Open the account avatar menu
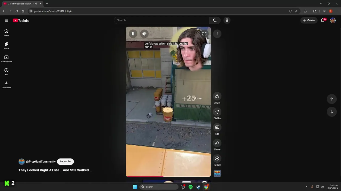 [x=333, y=20]
